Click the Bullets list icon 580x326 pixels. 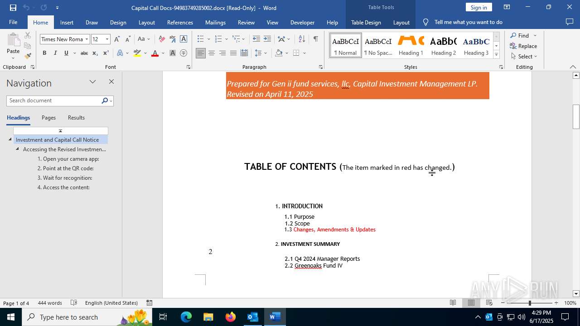click(201, 39)
